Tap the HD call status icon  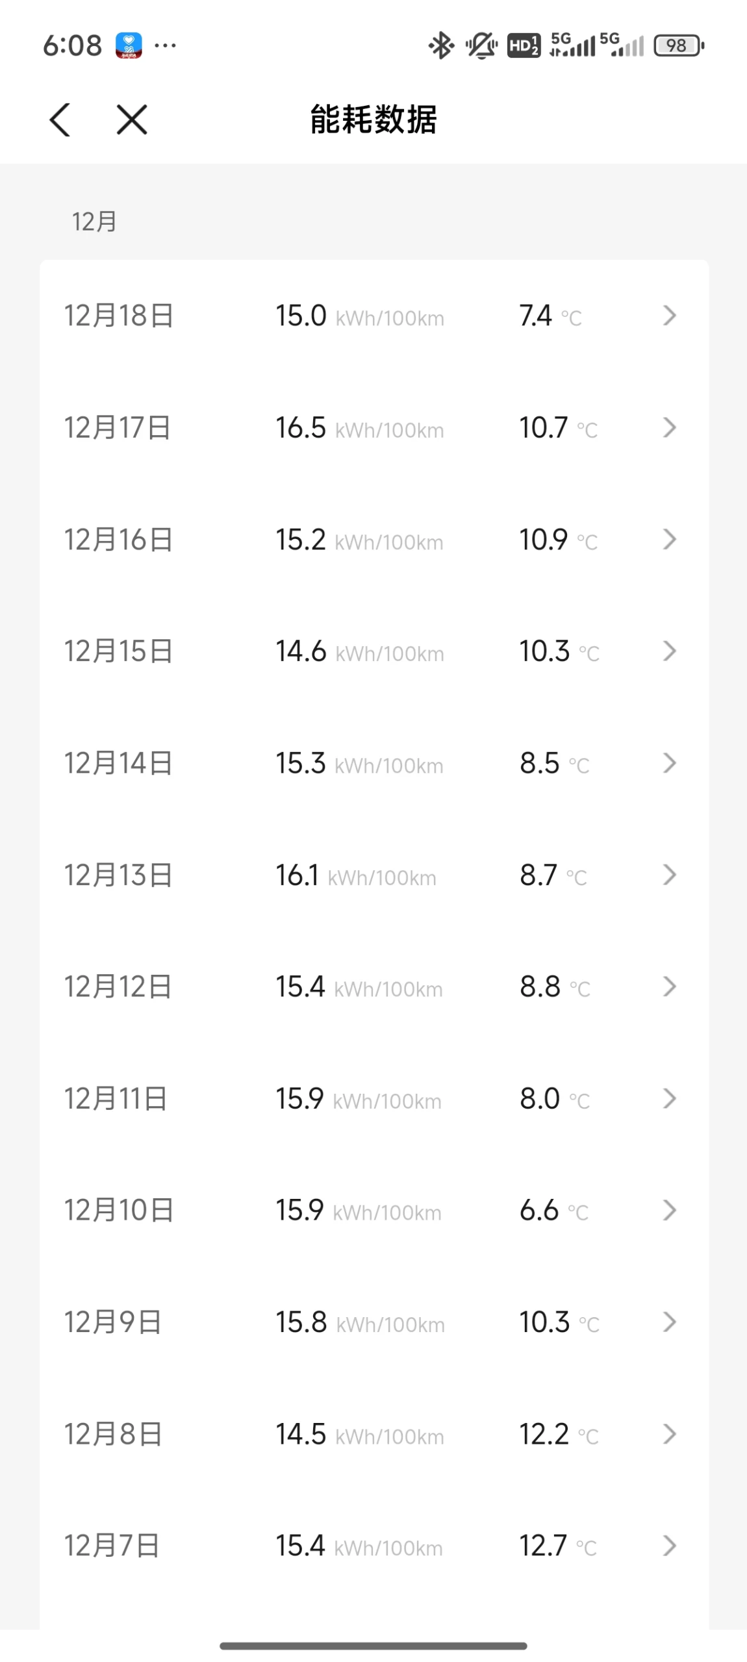coord(524,45)
